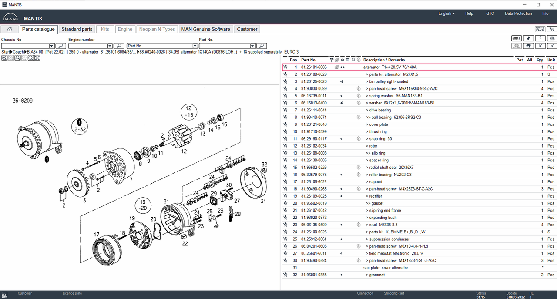Add fan pulley row to cart
This screenshot has height=299, width=557.
pos(285,81)
